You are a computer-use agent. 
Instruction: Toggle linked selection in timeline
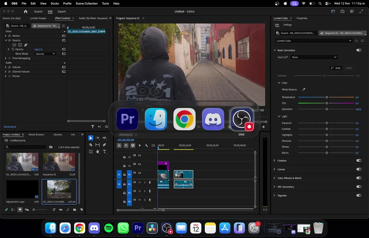click(x=133, y=145)
